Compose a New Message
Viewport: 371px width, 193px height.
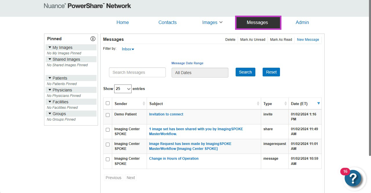308,40
